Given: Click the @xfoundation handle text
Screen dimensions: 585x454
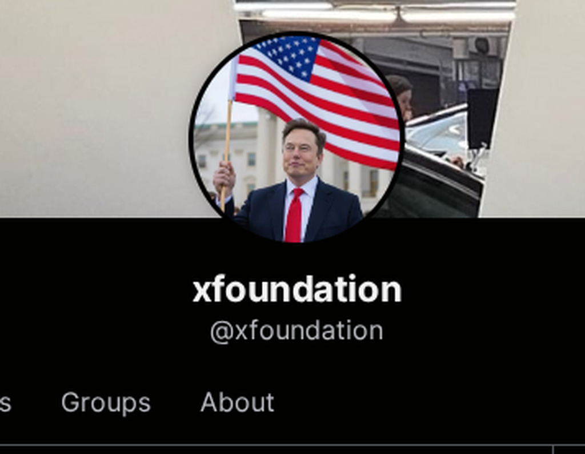Looking at the screenshot, I should (296, 331).
